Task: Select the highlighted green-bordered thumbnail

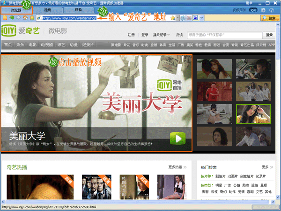Action: point(253,114)
